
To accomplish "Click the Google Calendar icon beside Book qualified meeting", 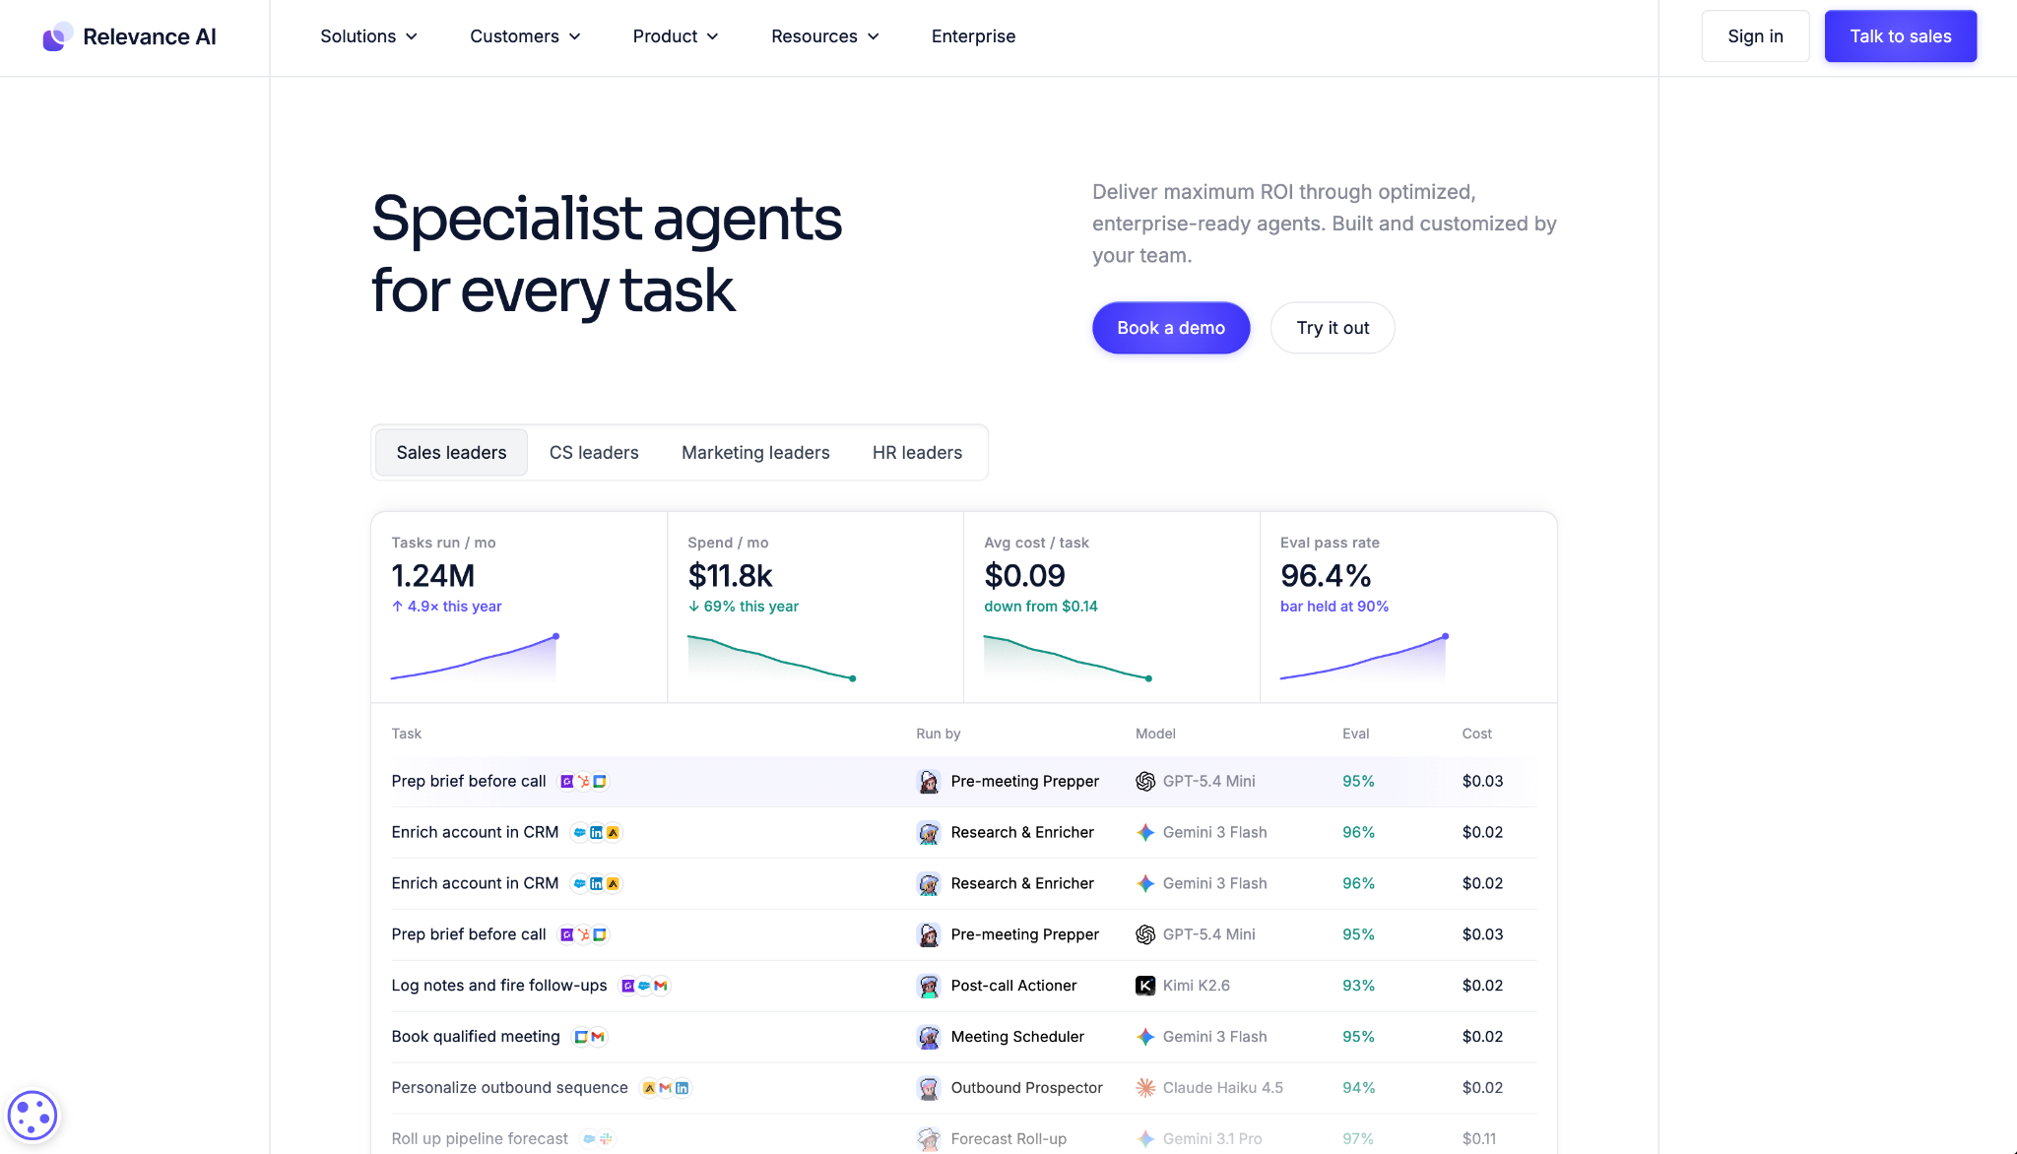I will pos(581,1037).
